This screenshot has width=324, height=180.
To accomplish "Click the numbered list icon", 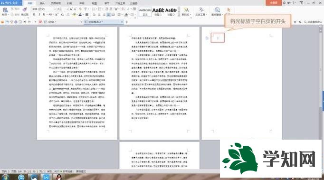I will [100, 9].
